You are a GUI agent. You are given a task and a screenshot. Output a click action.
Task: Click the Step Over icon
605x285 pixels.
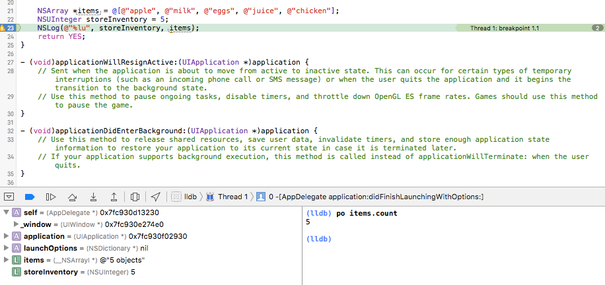click(72, 197)
